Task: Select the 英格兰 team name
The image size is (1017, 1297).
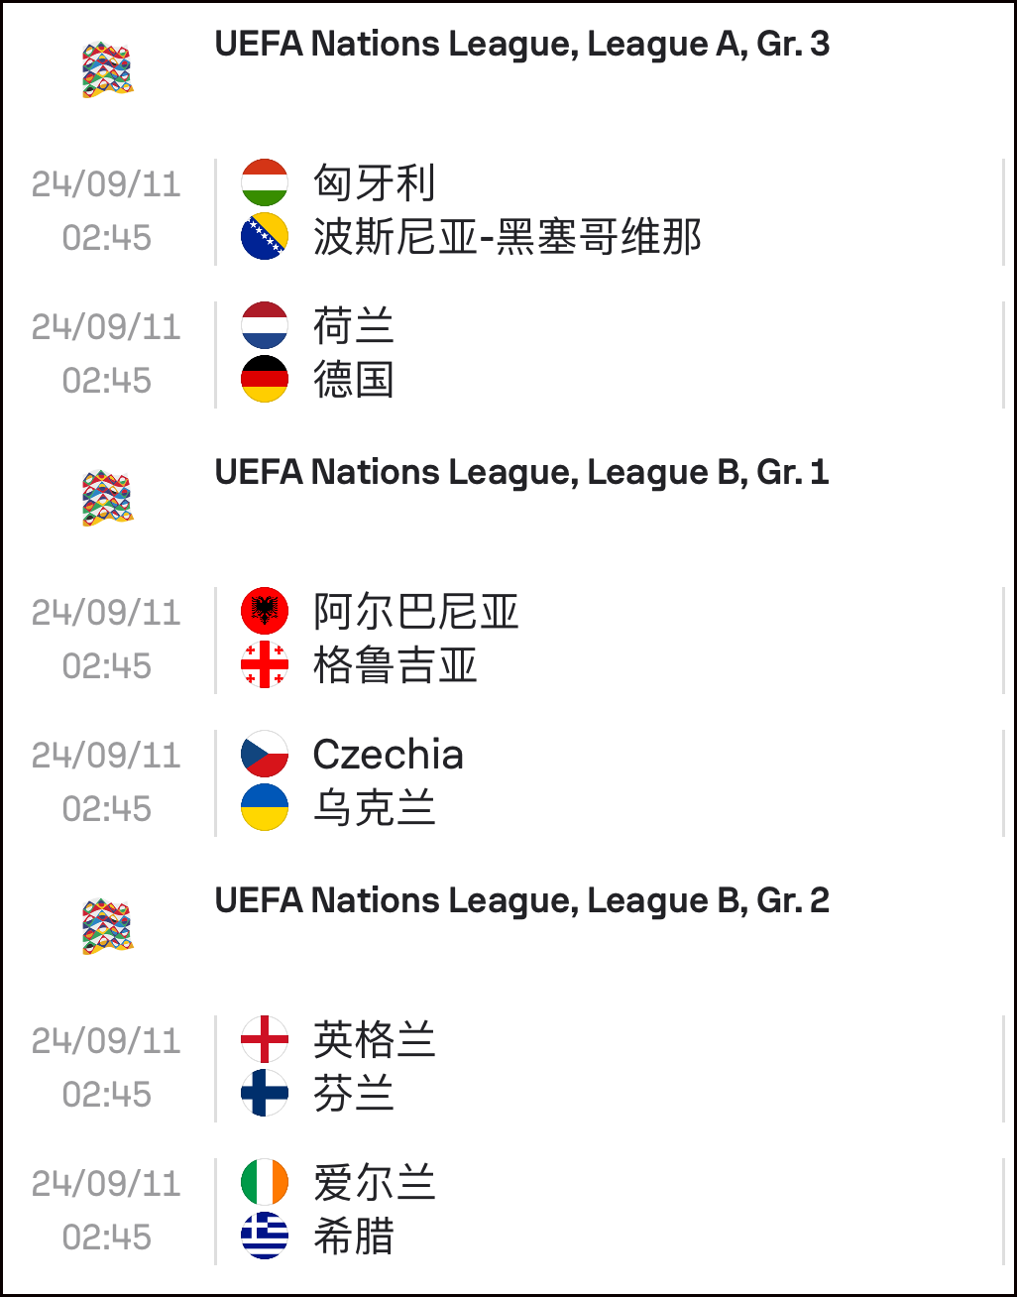Action: [375, 1040]
